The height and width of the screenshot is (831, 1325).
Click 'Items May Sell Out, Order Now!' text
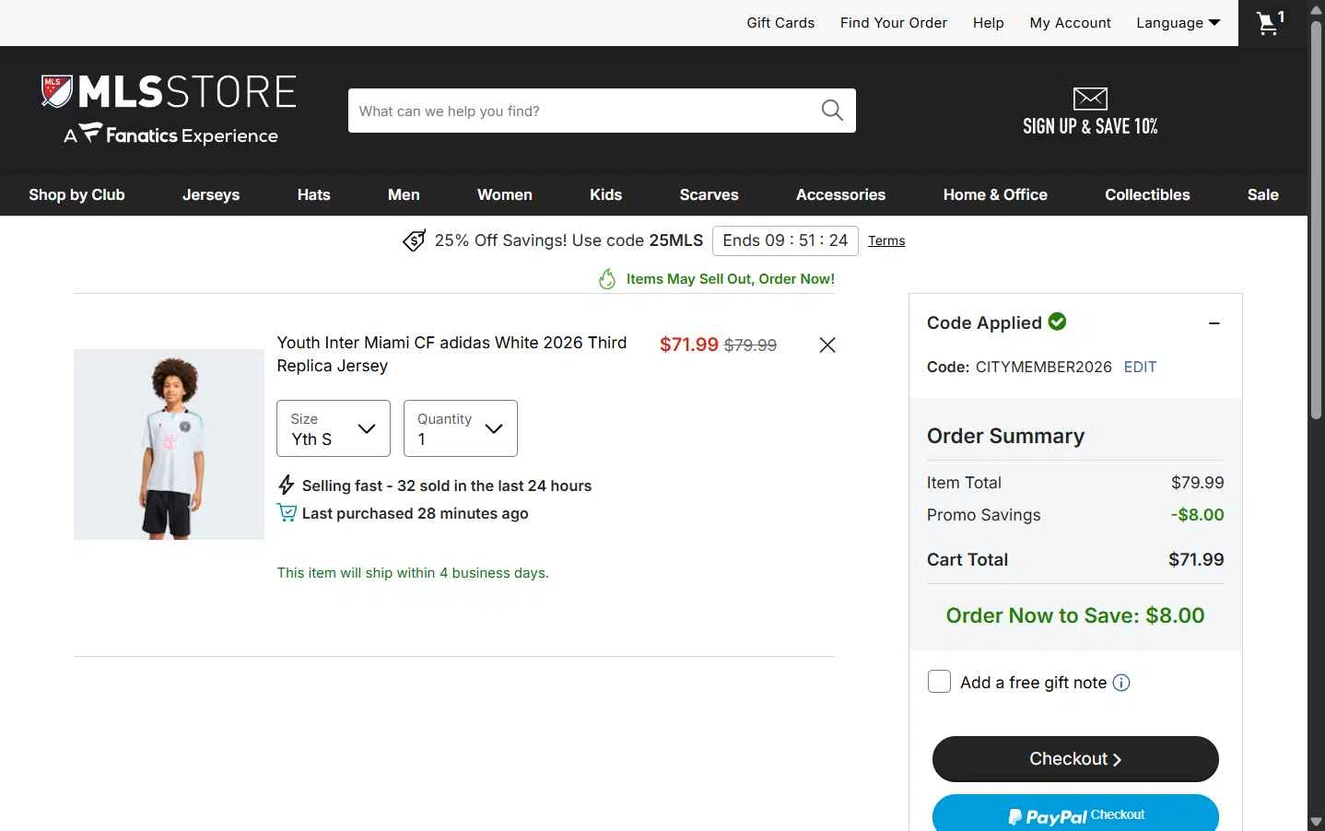[731, 279]
